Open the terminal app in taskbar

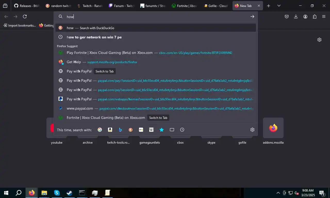(x=82, y=193)
